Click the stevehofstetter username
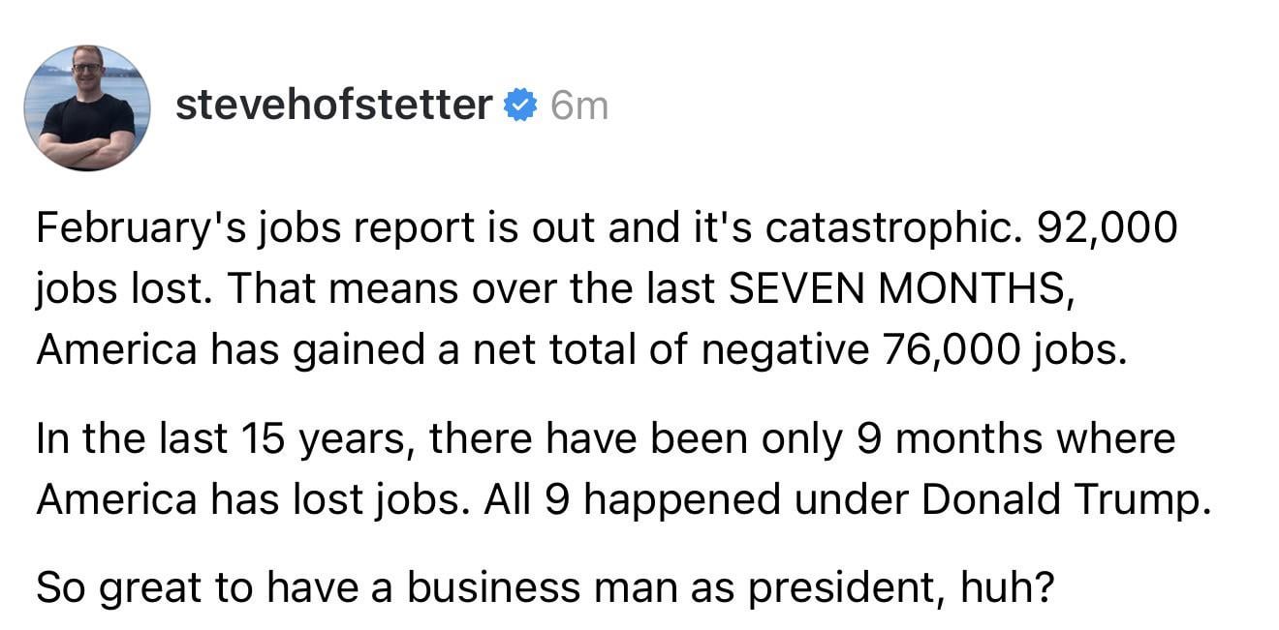The image size is (1279, 630). [334, 105]
